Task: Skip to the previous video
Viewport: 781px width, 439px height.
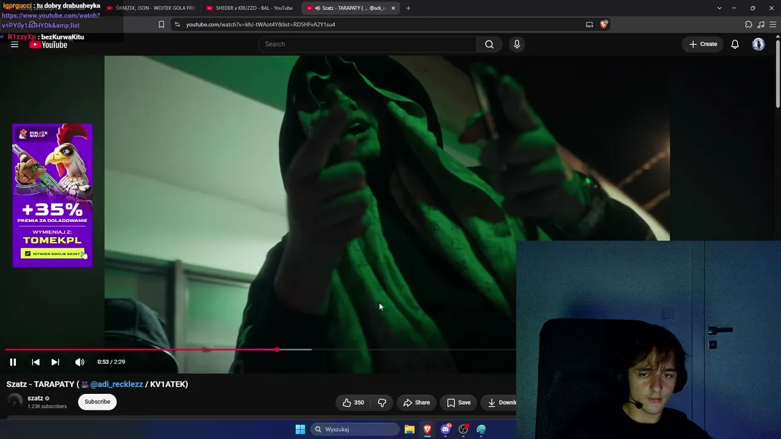Action: [x=35, y=362]
